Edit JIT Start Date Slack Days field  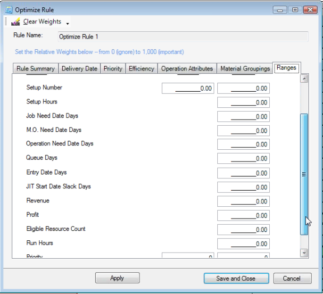(x=244, y=187)
